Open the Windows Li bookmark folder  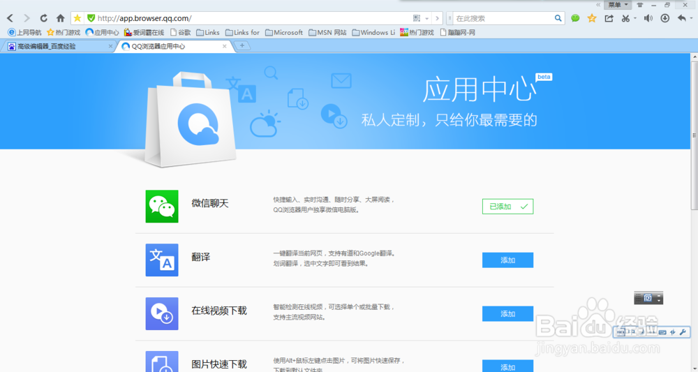click(373, 33)
